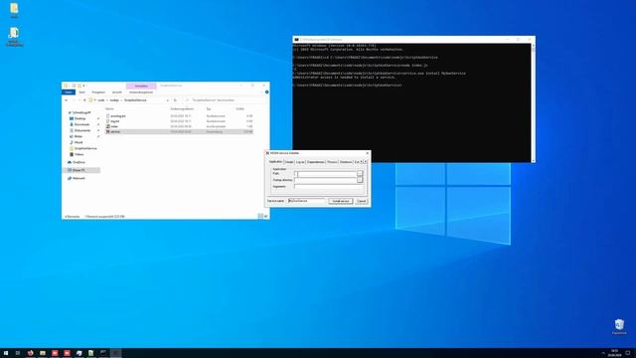
Task: Browse for the startup directory
Action: point(360,180)
